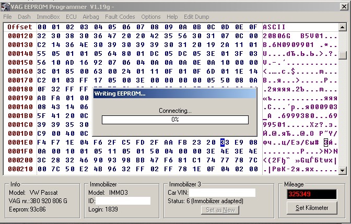Click the 'Model: VW Passat' info text
This screenshot has width=351, height=224.
[x=33, y=193]
